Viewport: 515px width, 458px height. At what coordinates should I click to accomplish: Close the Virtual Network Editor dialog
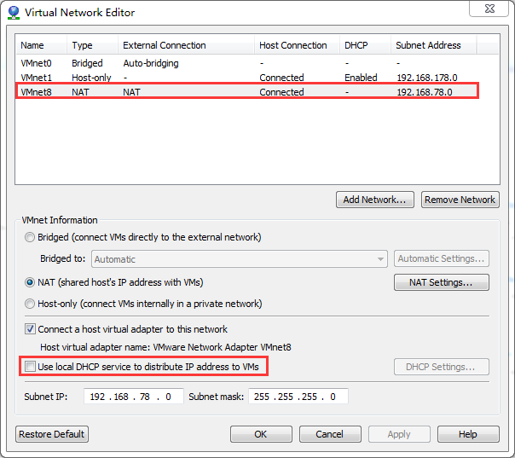[489, 9]
